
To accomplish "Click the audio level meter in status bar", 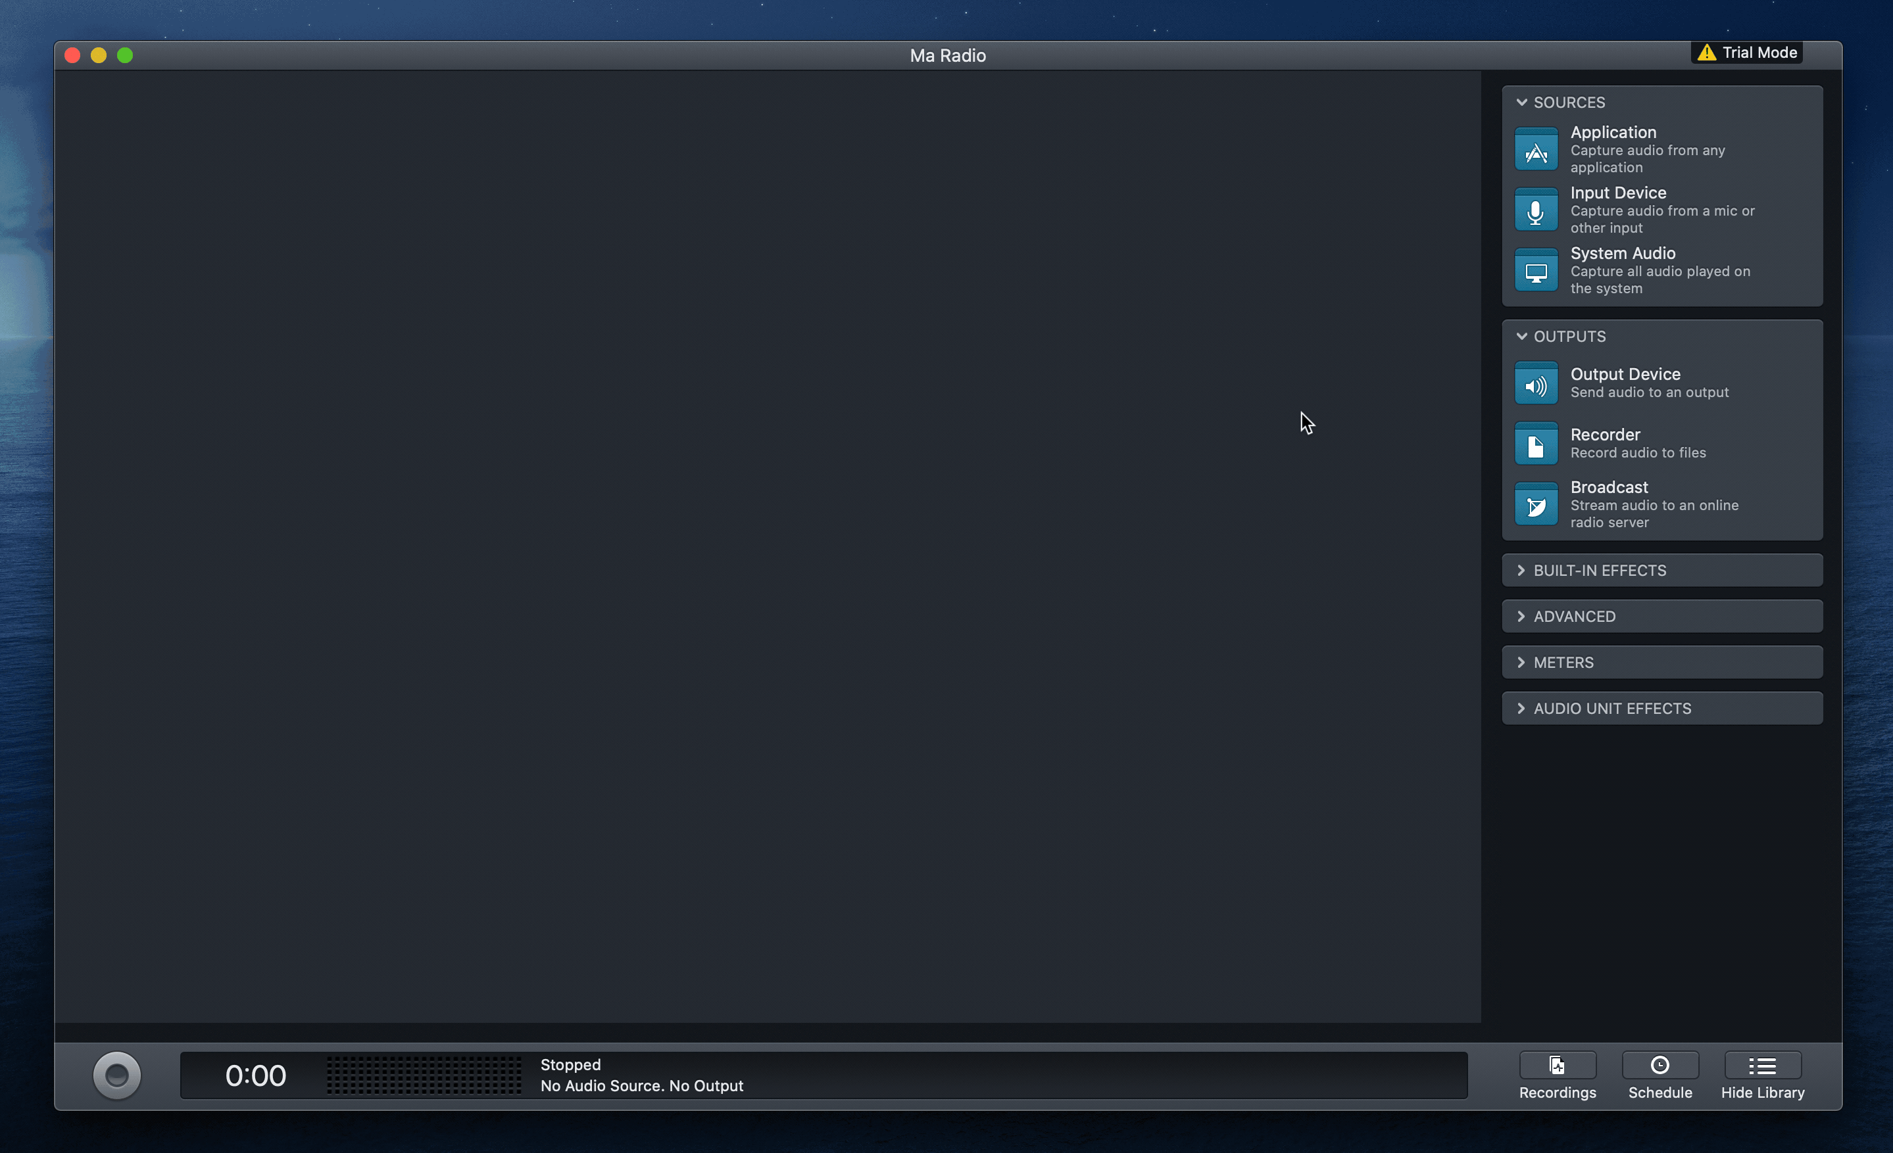I will pyautogui.click(x=424, y=1075).
